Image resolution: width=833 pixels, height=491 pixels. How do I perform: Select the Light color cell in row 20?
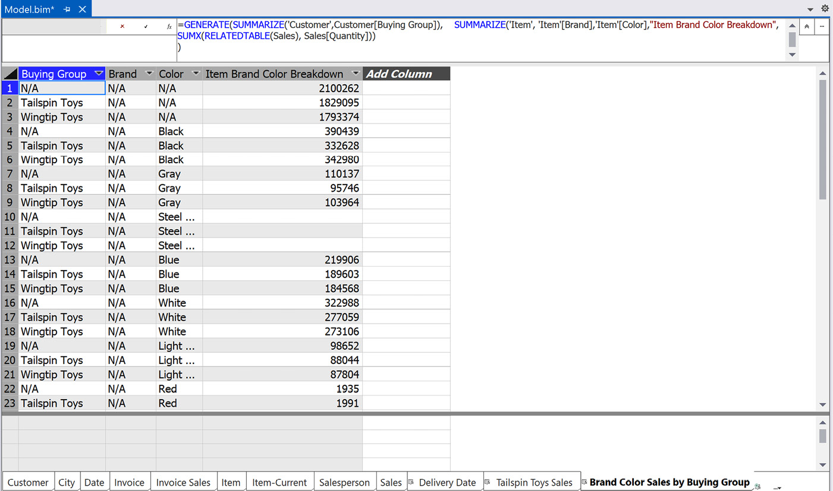pos(179,360)
